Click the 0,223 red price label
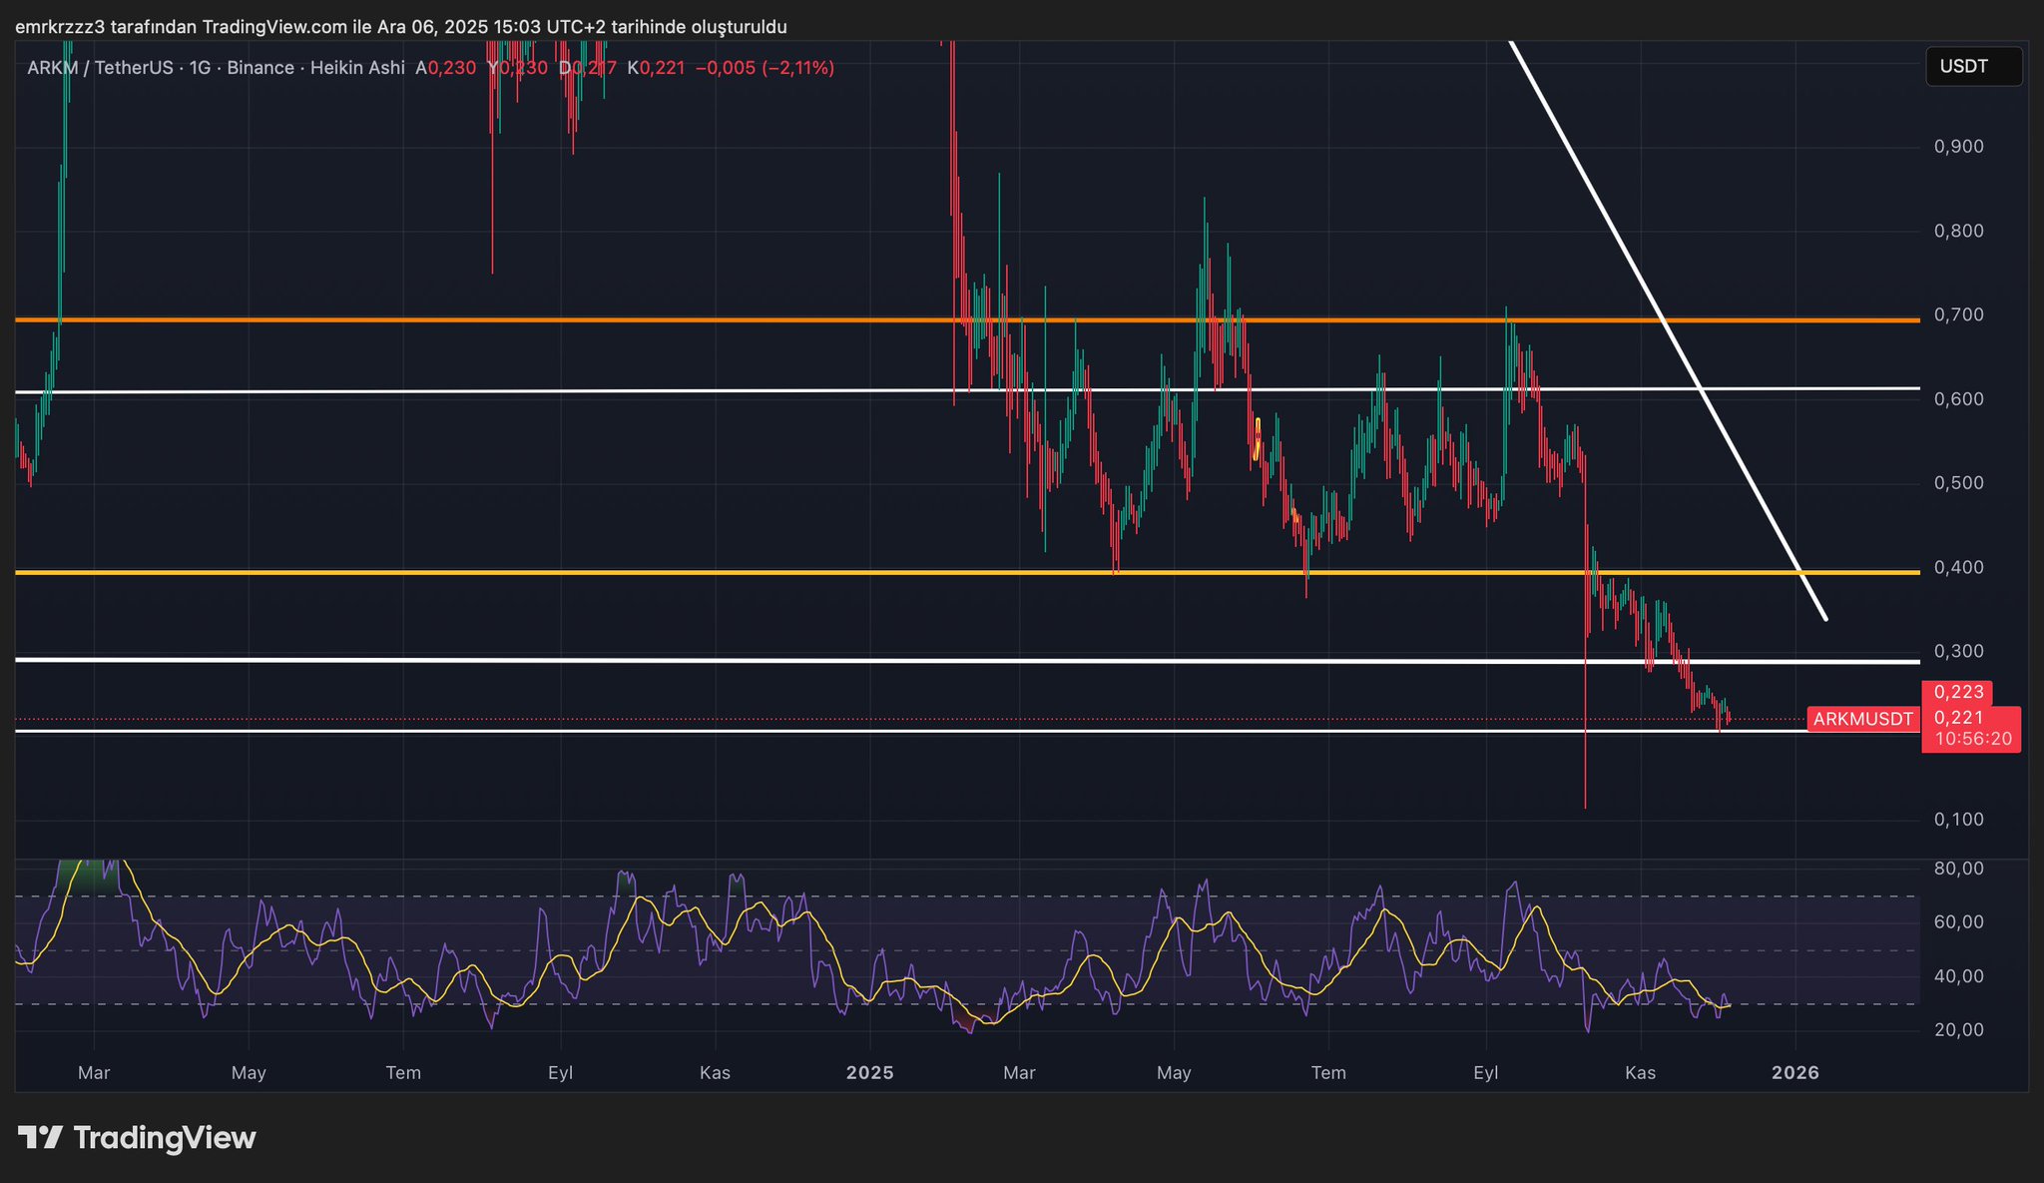 coord(1958,692)
